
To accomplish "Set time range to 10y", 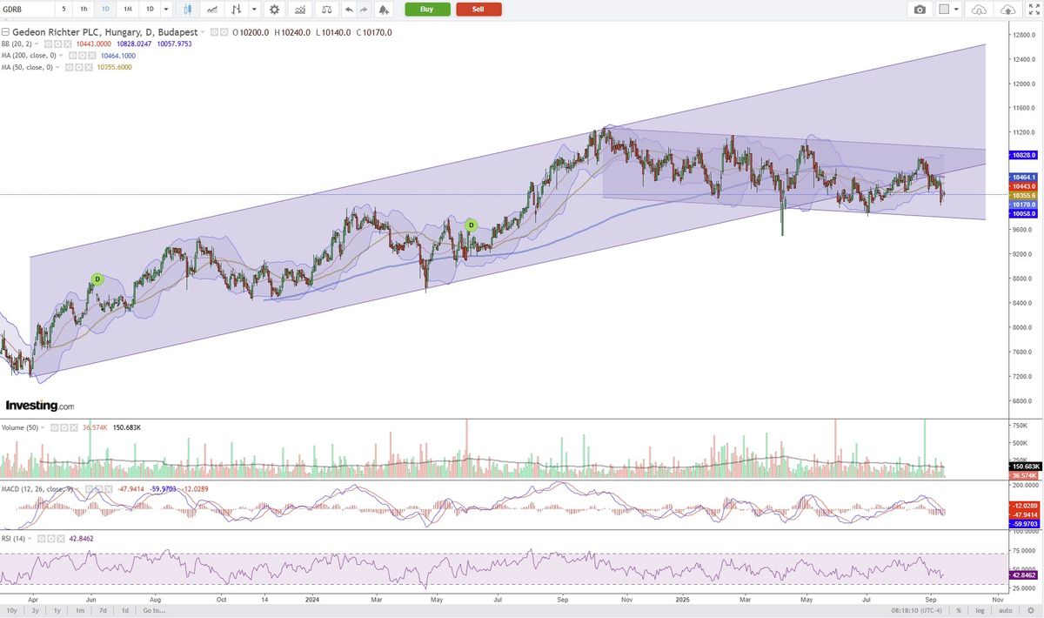I will (x=11, y=611).
